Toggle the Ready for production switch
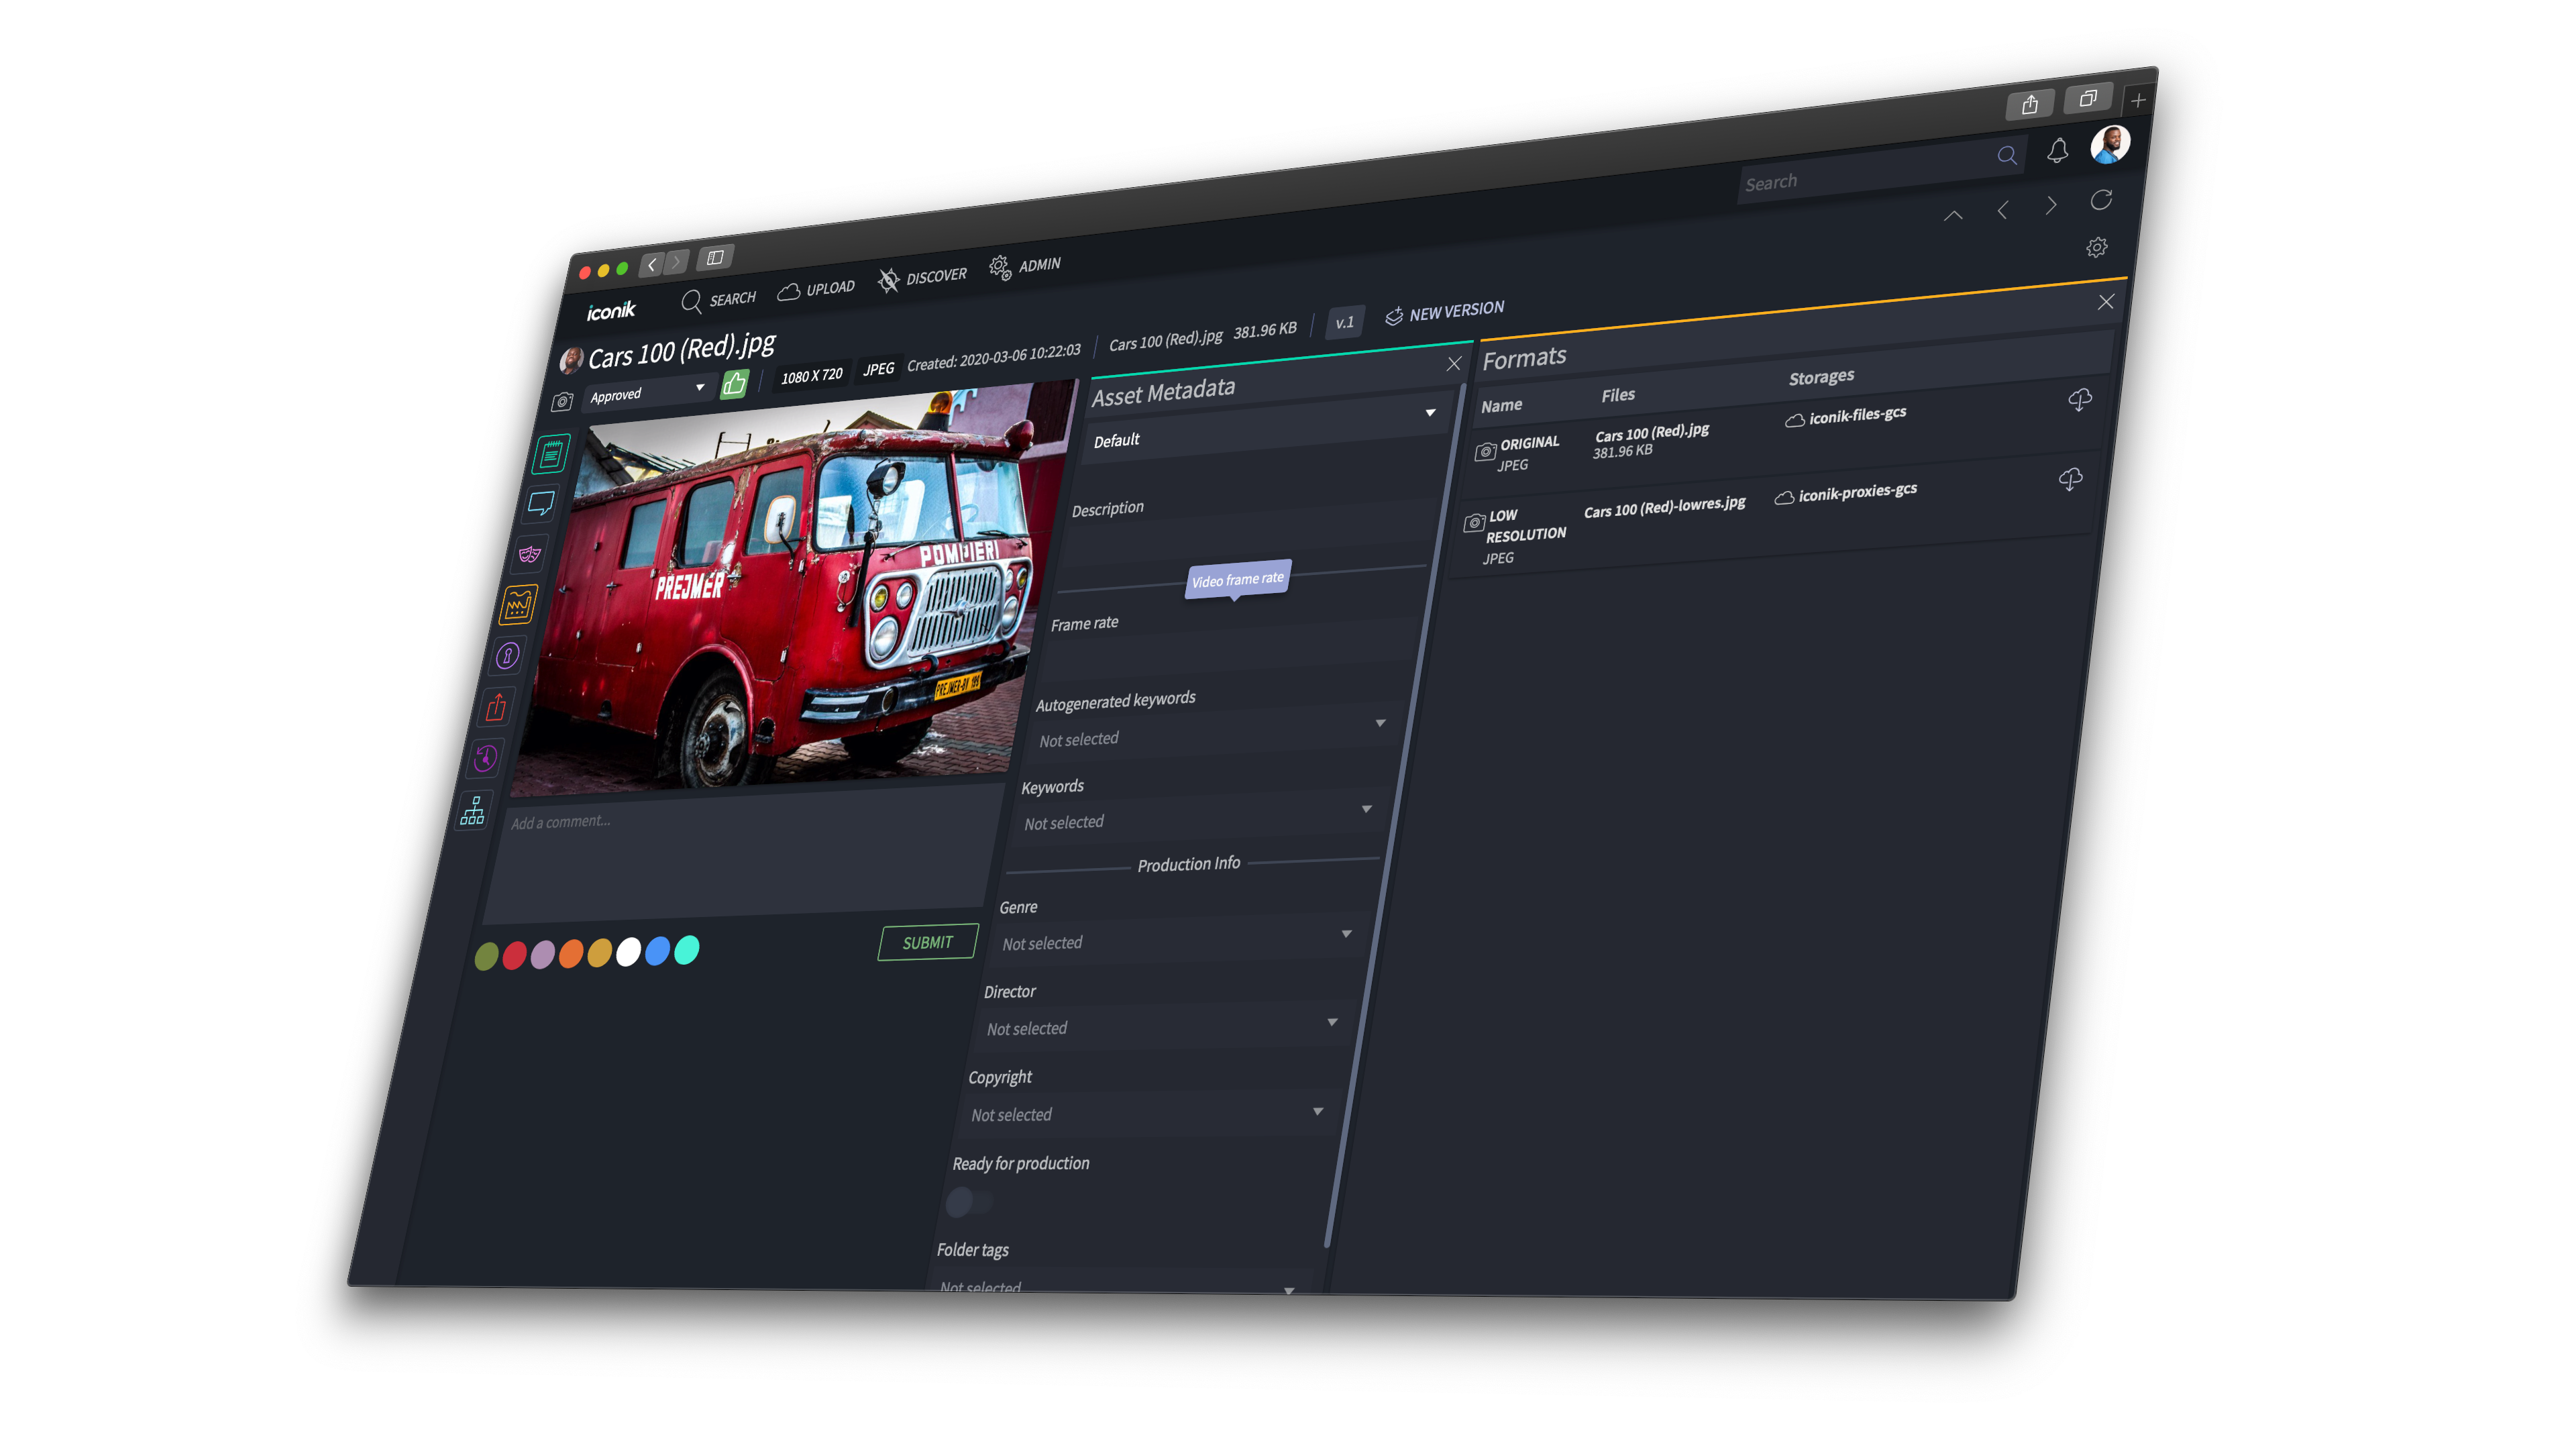2576x1449 pixels. point(967,1201)
